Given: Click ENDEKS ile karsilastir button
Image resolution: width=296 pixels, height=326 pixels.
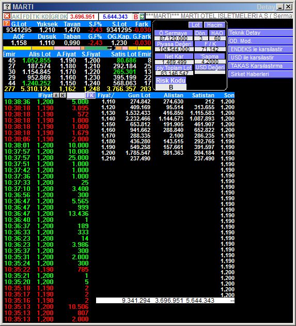Looking at the screenshot, I should [x=260, y=49].
